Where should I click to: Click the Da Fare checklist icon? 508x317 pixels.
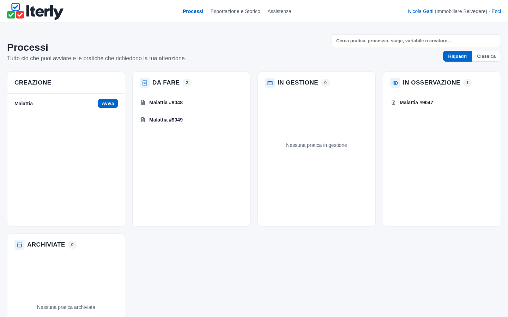tap(145, 83)
